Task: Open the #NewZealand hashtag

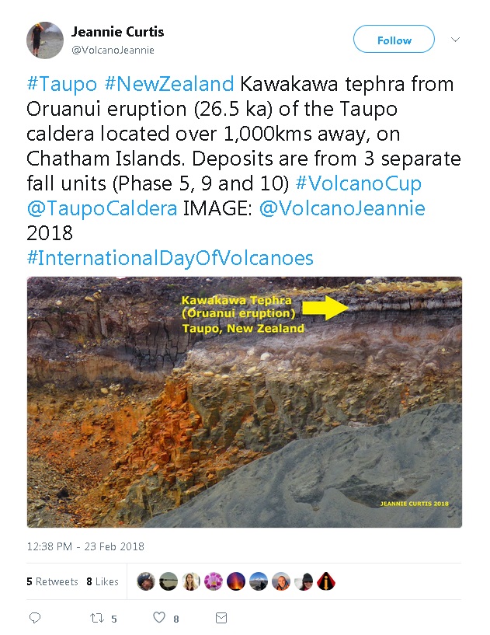Action: 169,84
